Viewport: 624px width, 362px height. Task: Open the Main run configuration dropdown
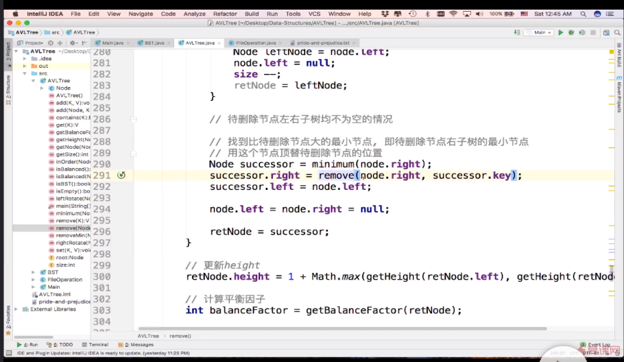coord(539,33)
